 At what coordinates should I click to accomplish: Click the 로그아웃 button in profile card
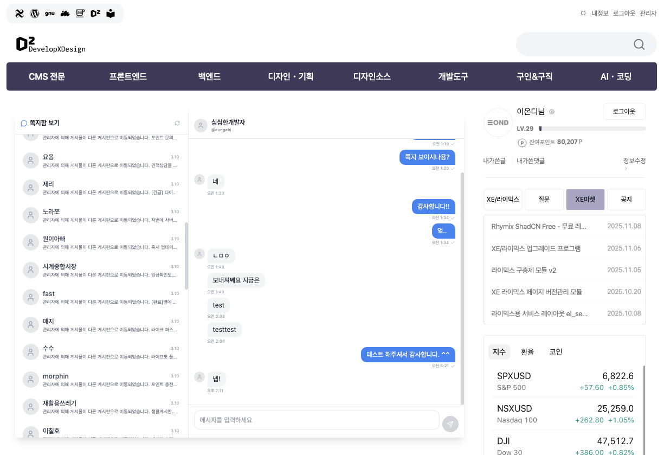(x=624, y=112)
